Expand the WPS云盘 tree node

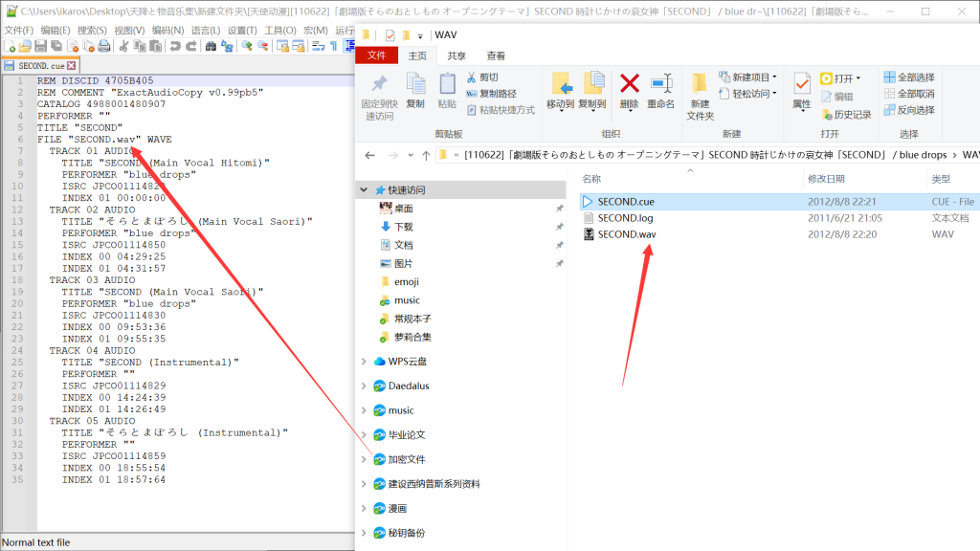pos(364,361)
